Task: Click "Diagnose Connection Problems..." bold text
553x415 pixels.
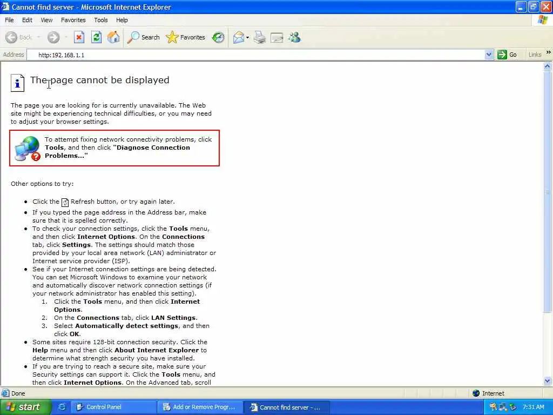Action: 117,151
